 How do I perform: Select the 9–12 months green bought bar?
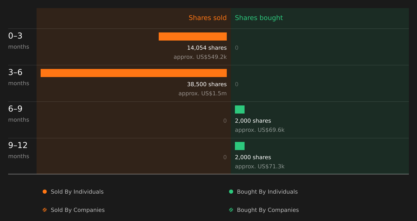240,146
